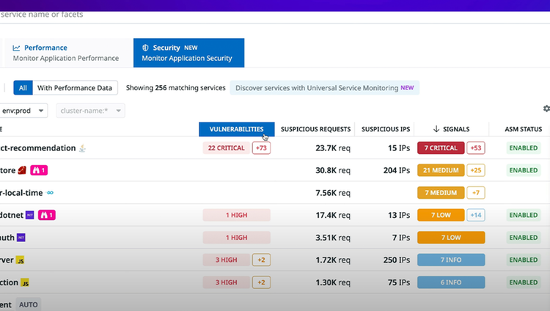Viewport: 550px width, 311px height.
Task: Click the JS icon beside rver service
Action: (x=20, y=260)
